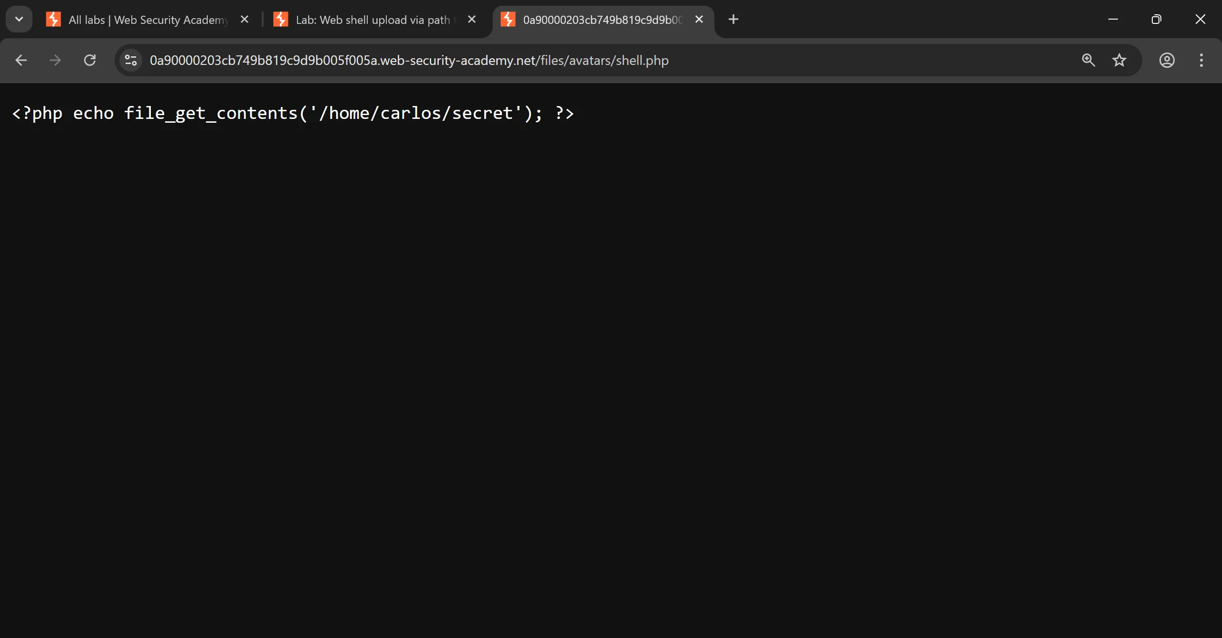Expand the tab search dropdown
This screenshot has height=638, width=1222.
click(19, 19)
